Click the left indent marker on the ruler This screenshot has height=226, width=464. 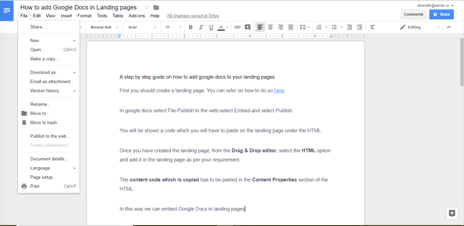click(120, 36)
